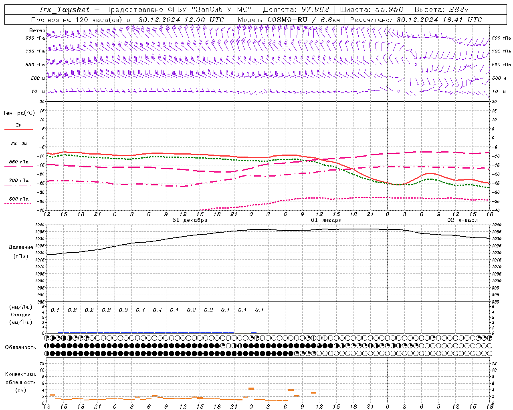Click the Осадки precipitation label
The width and height of the screenshot is (513, 410).
(x=21, y=315)
